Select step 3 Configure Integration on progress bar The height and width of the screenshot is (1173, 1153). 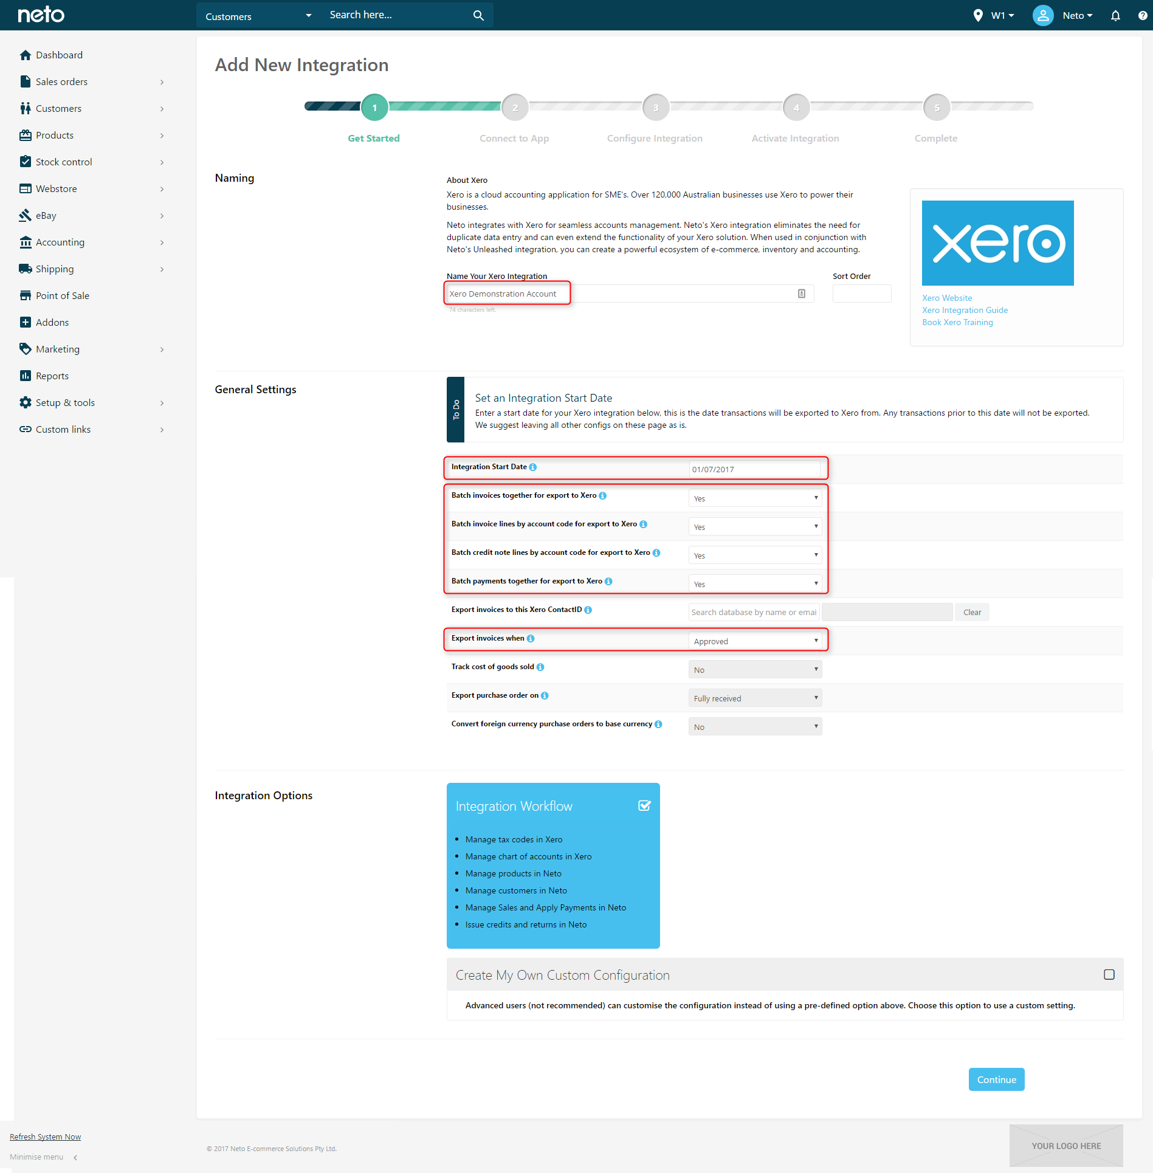pos(655,108)
